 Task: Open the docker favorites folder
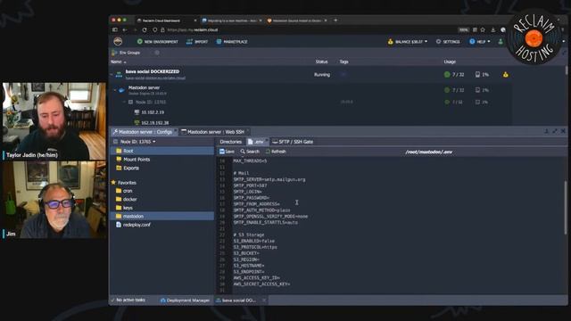click(x=127, y=200)
